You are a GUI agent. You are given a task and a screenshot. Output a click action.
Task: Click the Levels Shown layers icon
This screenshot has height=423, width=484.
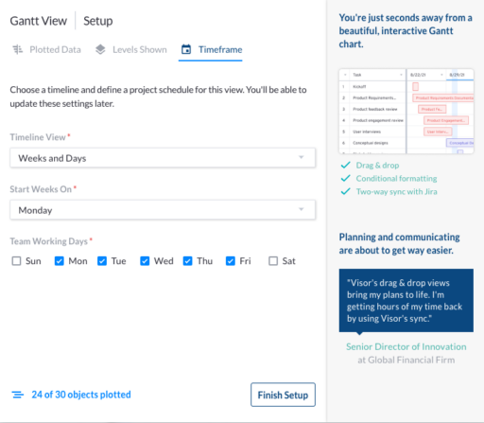coord(100,49)
